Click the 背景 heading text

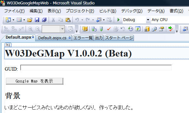(x=13, y=96)
